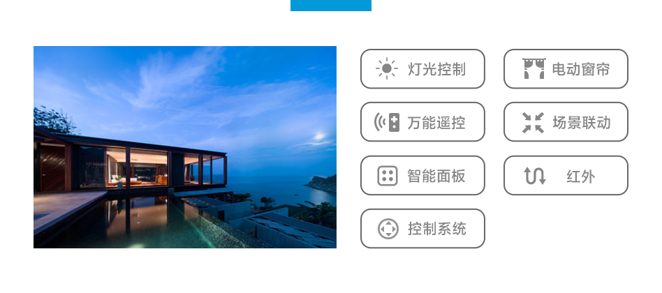
Task: Click the sun icon for 灯光控制
Action: 386,69
